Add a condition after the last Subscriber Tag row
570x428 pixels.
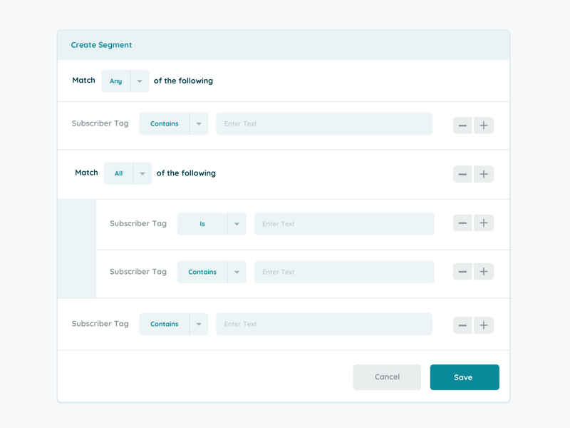(484, 325)
